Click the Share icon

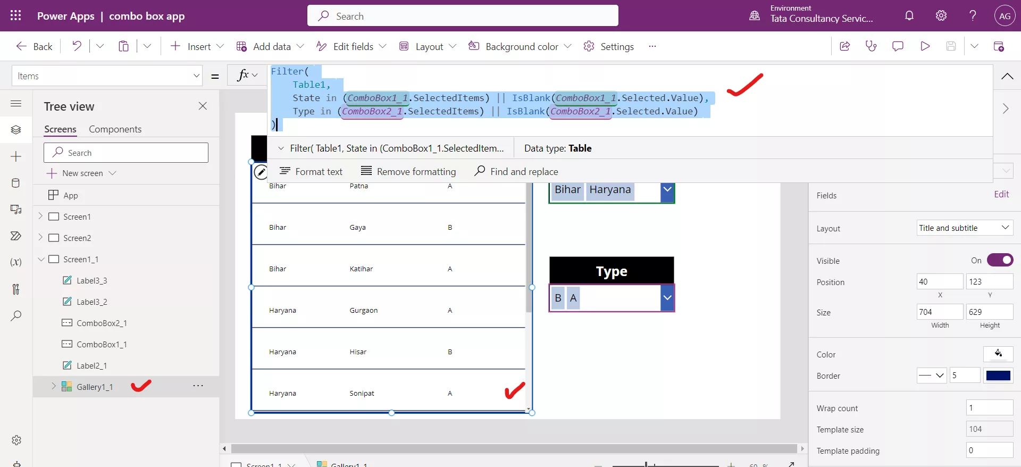coord(844,46)
